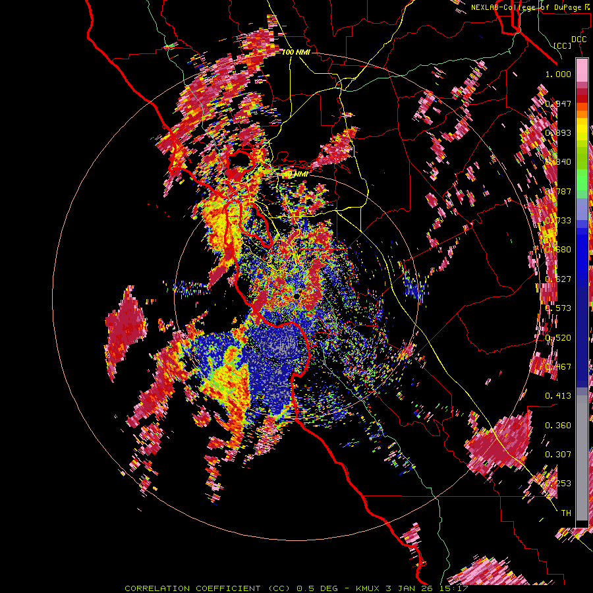Viewport: 593px width, 593px height.
Task: Click the 100 NMI range ring label
Action: coord(296,52)
